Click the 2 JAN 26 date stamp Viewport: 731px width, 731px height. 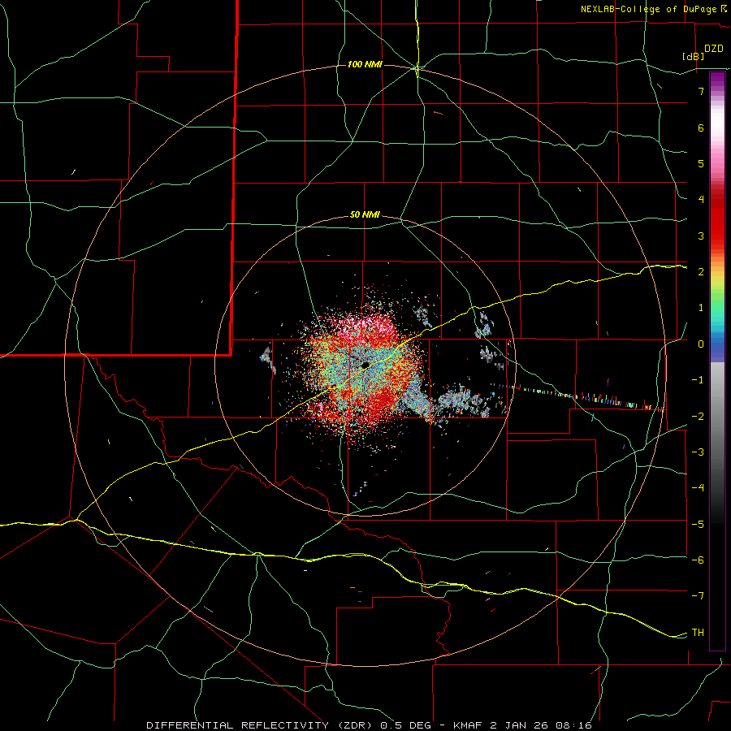[521, 725]
